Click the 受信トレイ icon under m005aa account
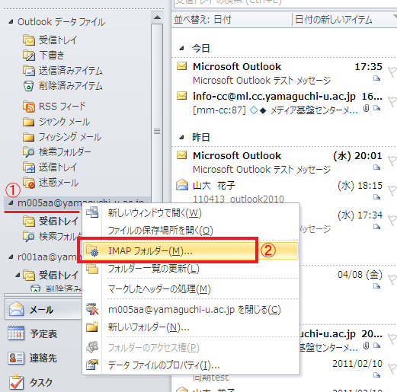The height and width of the screenshot is (392, 397). (x=29, y=221)
